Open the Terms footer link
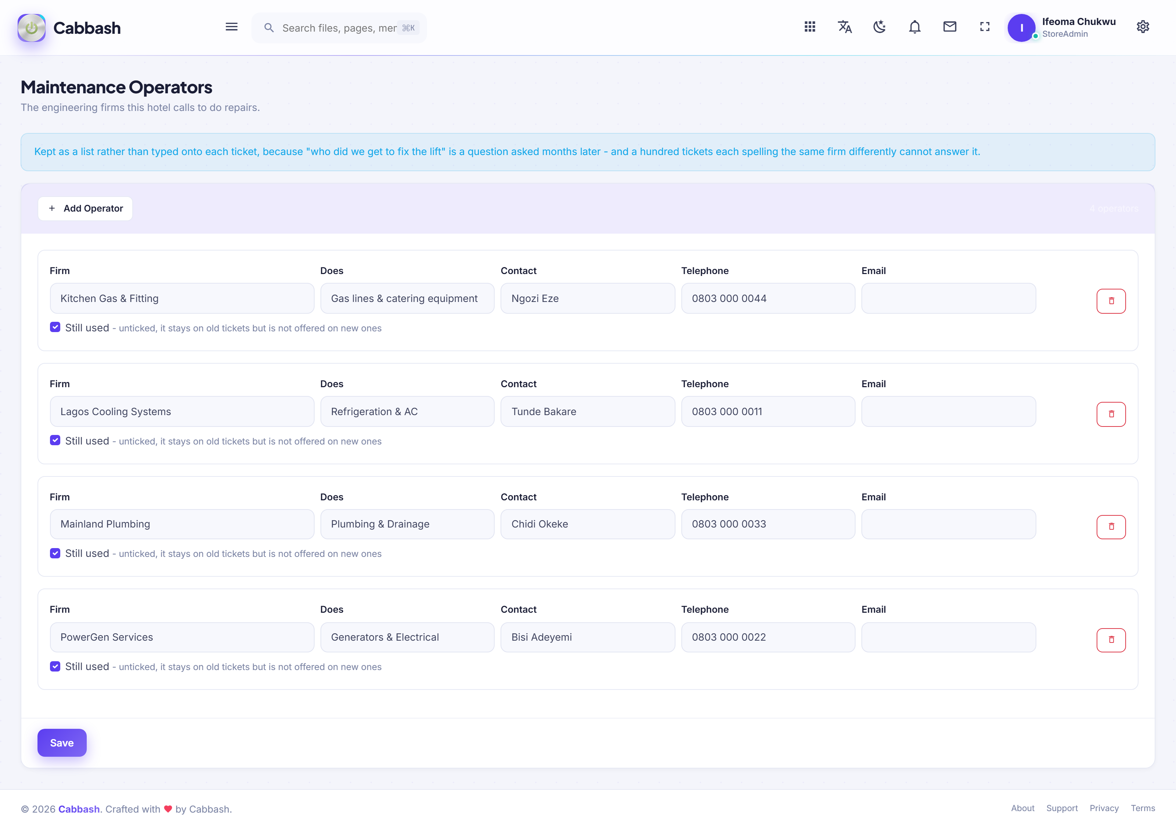 point(1143,808)
